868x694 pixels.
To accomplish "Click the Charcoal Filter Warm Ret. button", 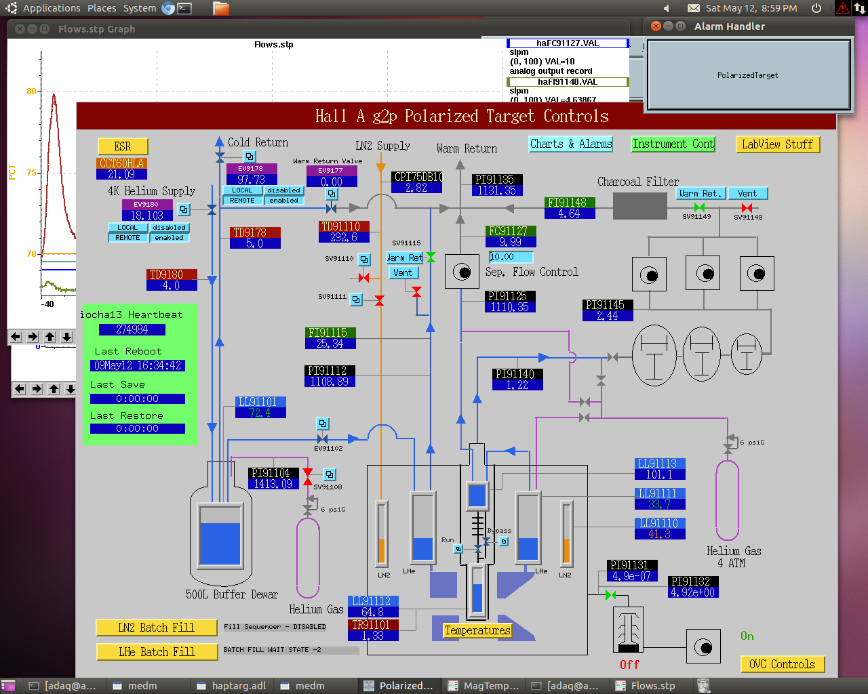I will (x=701, y=193).
